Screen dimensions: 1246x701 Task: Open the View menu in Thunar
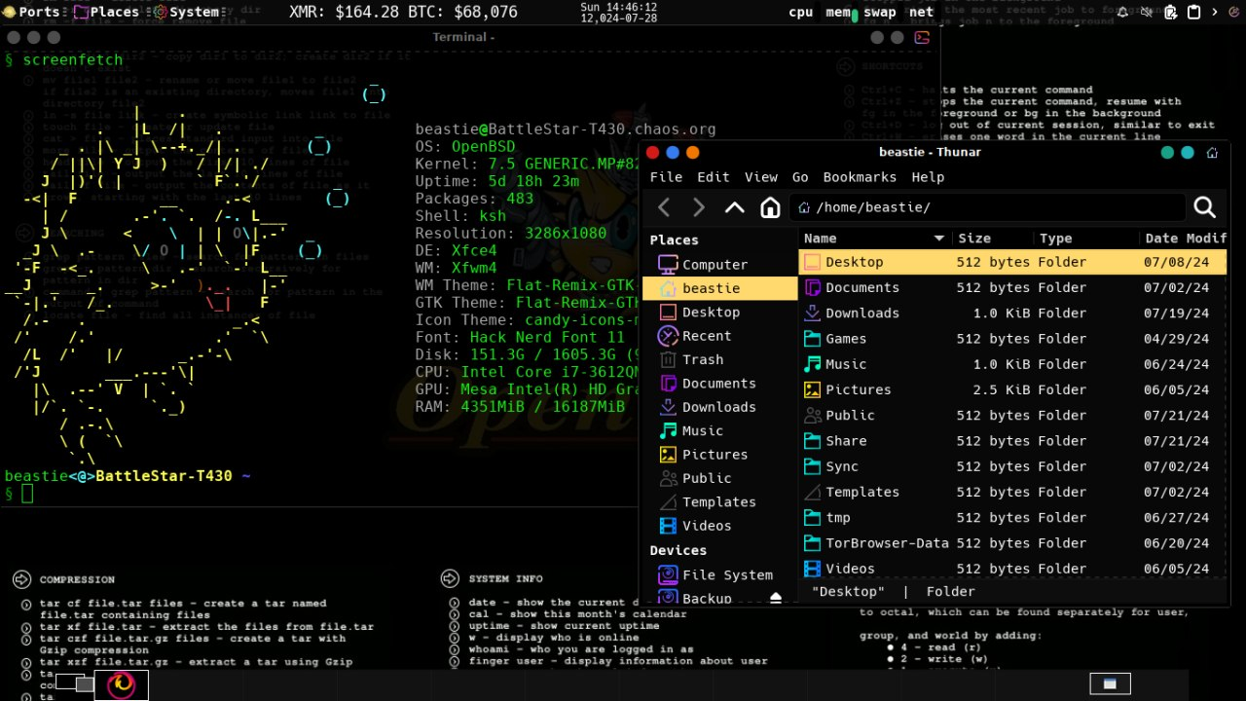pos(760,177)
